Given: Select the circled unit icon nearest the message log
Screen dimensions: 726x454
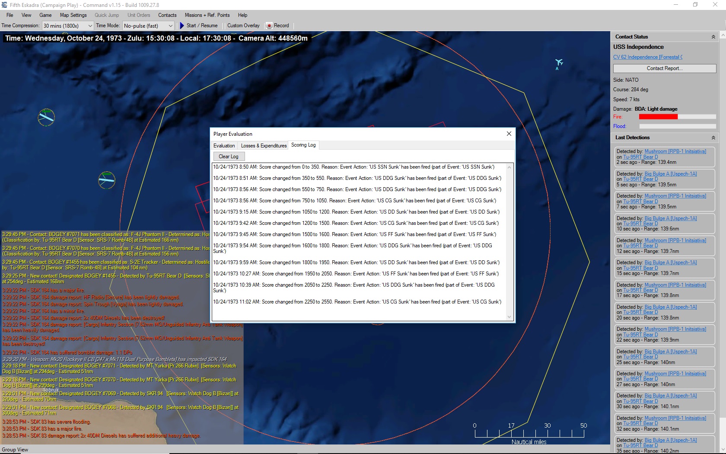Looking at the screenshot, I should pyautogui.click(x=107, y=180).
